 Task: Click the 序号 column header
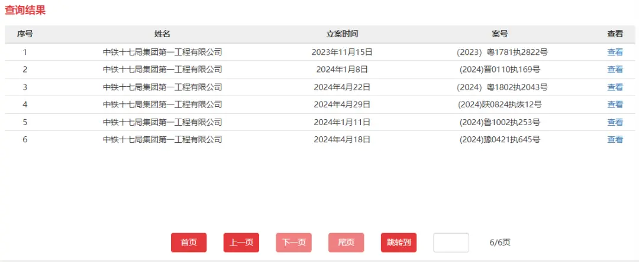pyautogui.click(x=25, y=34)
